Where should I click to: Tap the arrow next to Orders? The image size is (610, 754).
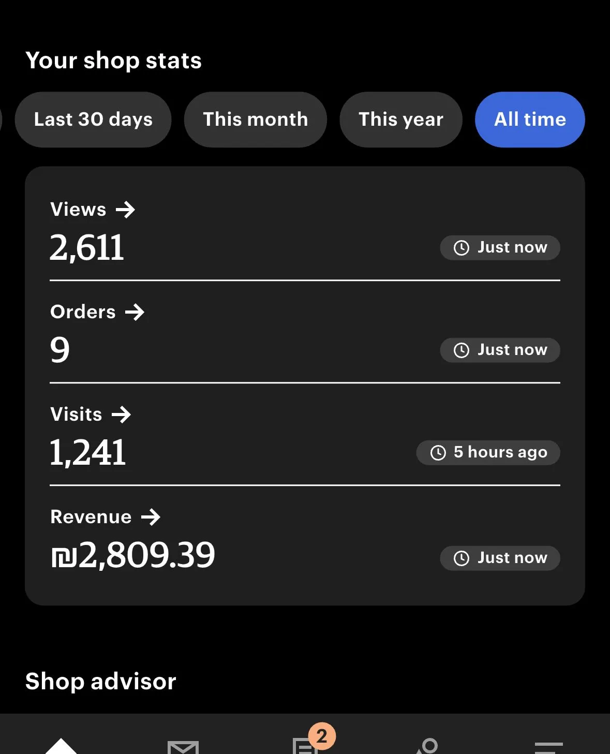click(x=135, y=312)
